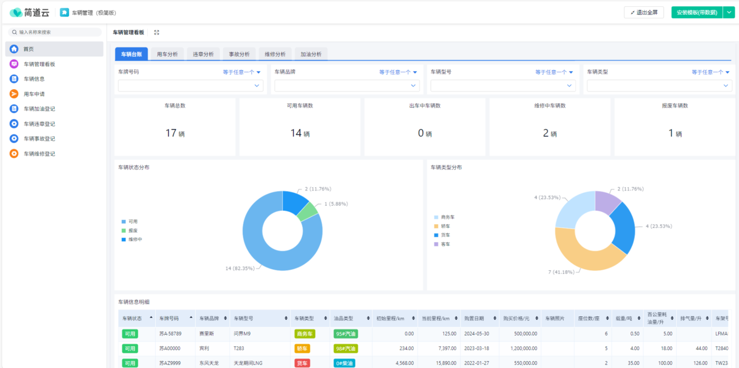739x368 pixels.
Task: Click the fullscreen expand icon beside 车辆管理看板
Action: (156, 33)
